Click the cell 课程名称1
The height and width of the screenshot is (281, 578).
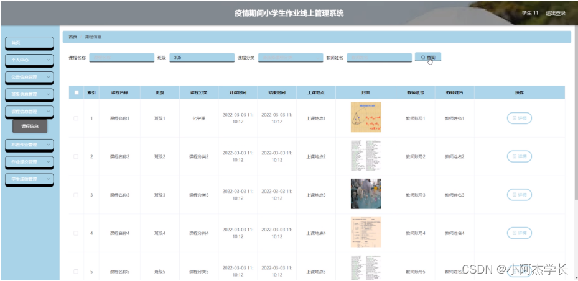coord(120,118)
